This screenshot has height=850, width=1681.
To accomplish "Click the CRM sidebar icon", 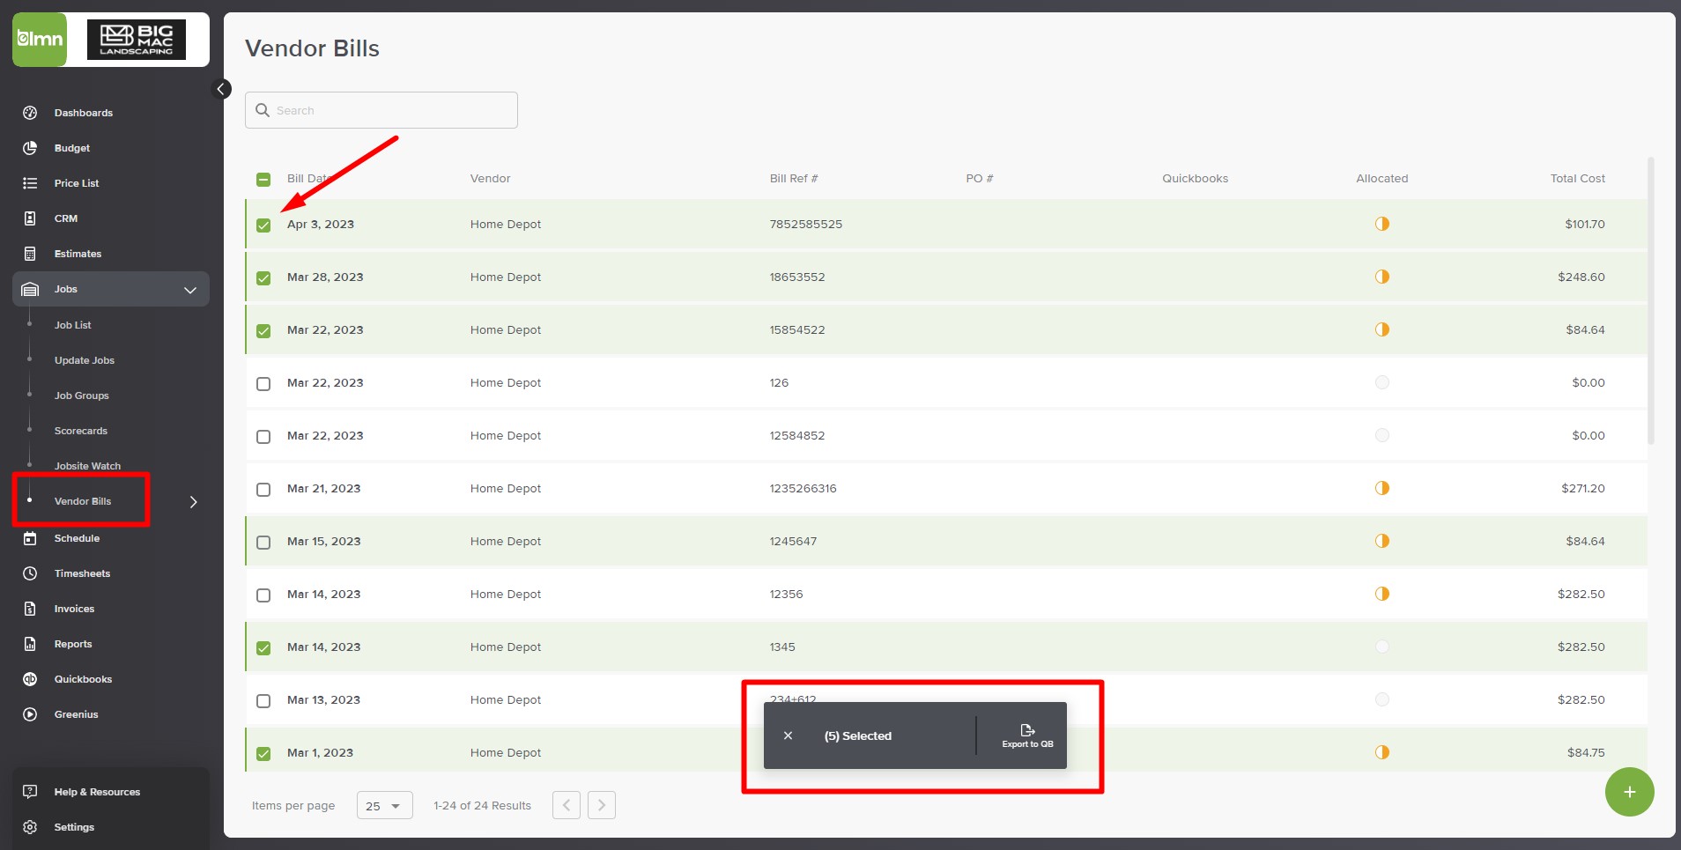I will 30,218.
